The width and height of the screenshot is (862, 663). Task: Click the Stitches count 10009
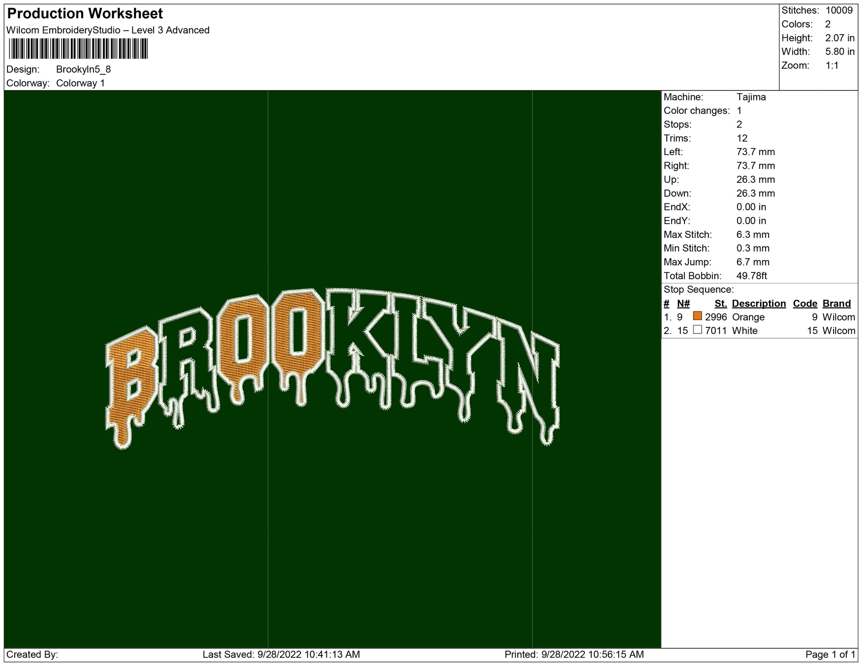click(x=839, y=11)
